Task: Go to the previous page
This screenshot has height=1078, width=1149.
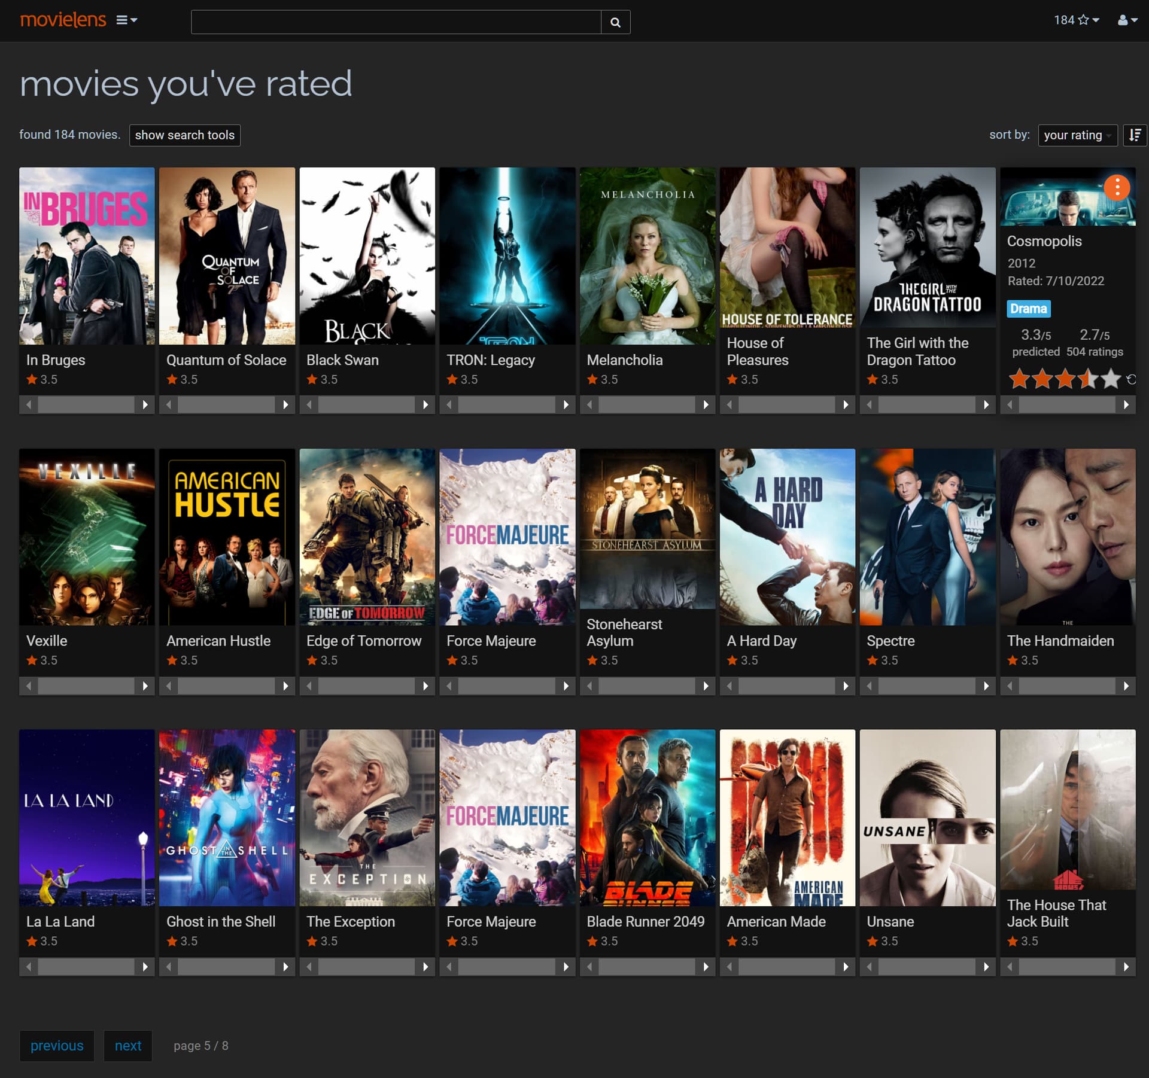Action: 57,1046
